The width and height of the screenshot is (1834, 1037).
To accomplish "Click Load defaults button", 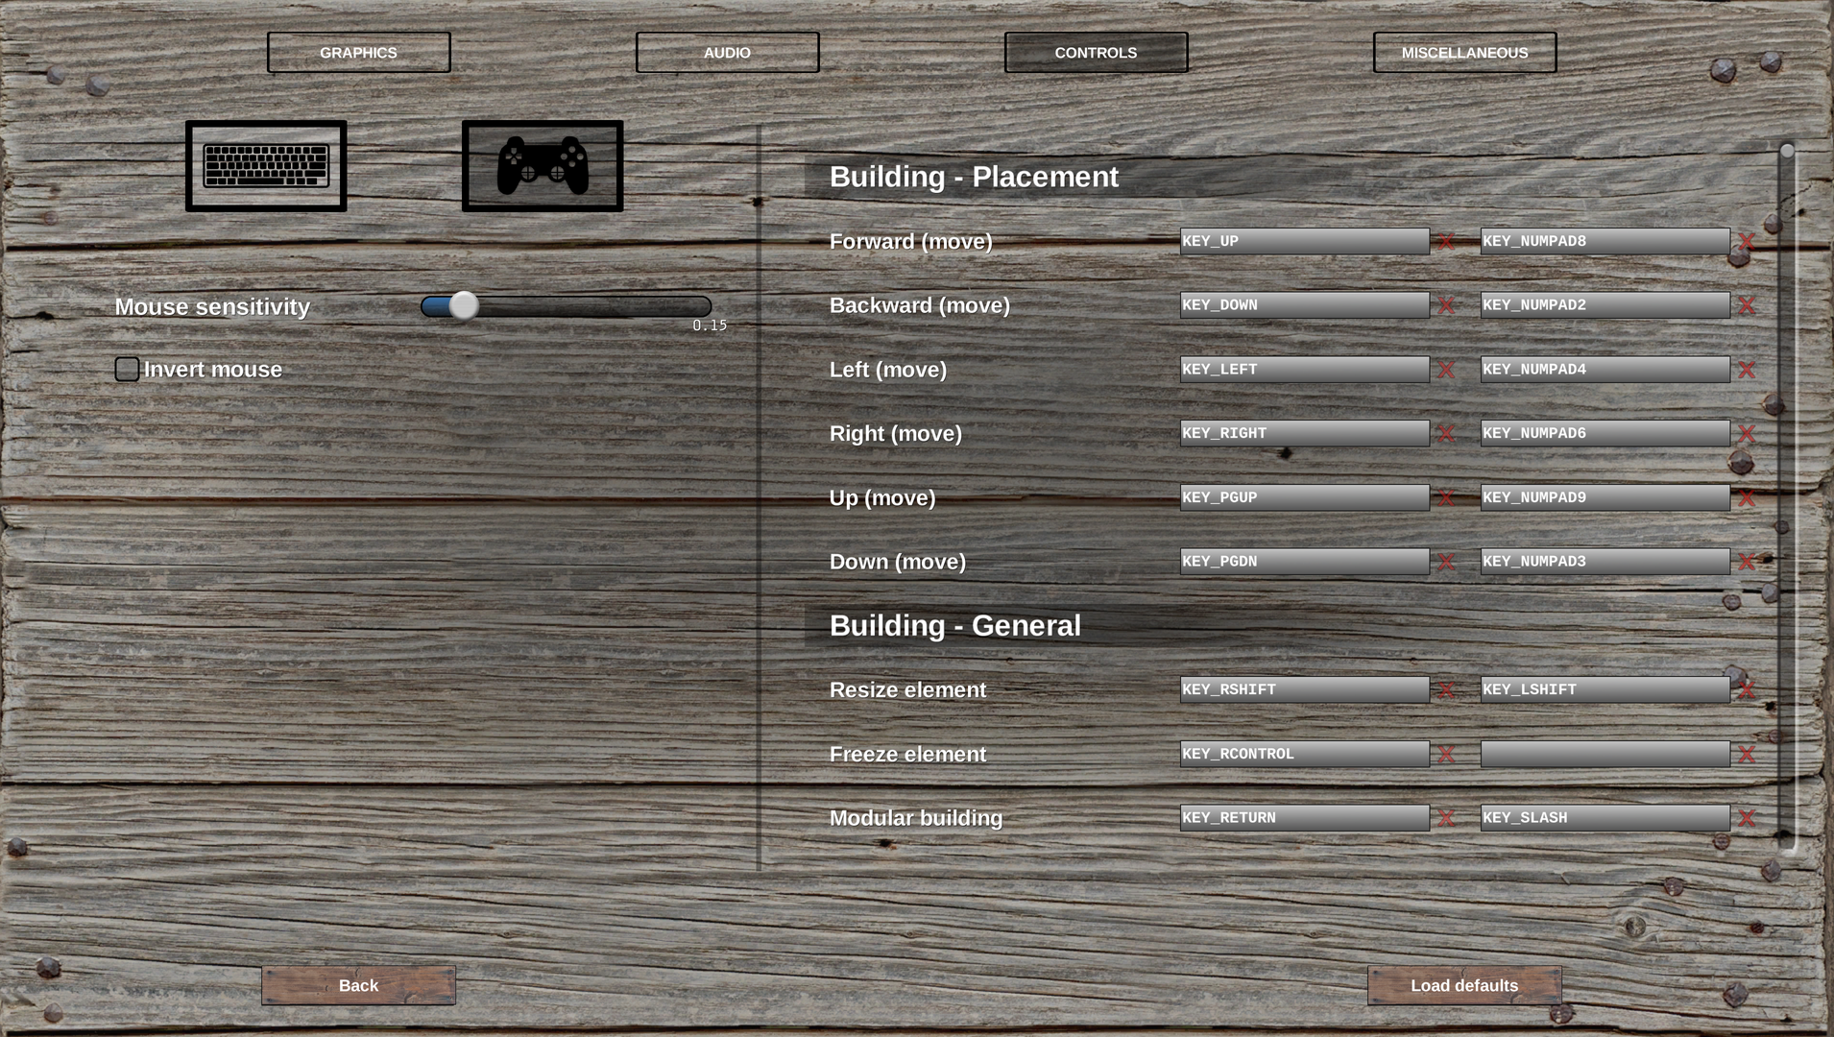I will 1464,985.
